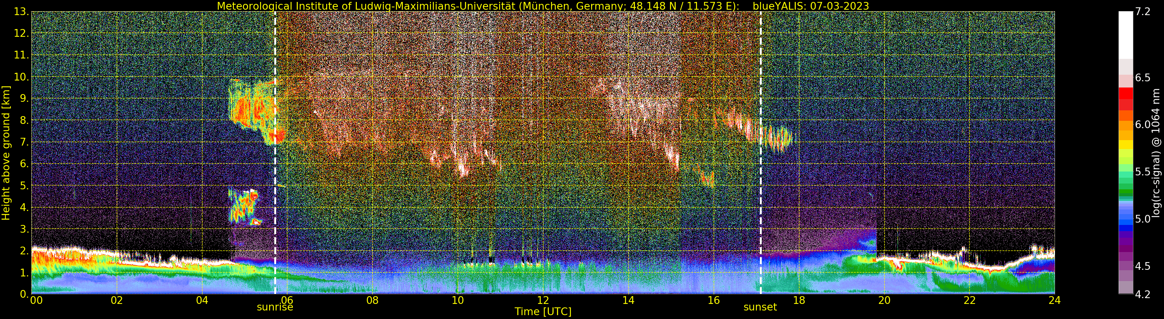Image resolution: width=1164 pixels, height=319 pixels.
Task: Click the 6.5 colorbar tick value
Action: 1143,77
